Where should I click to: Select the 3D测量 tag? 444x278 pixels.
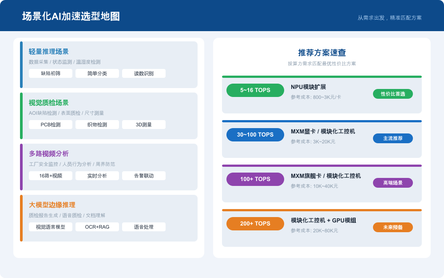(x=143, y=125)
